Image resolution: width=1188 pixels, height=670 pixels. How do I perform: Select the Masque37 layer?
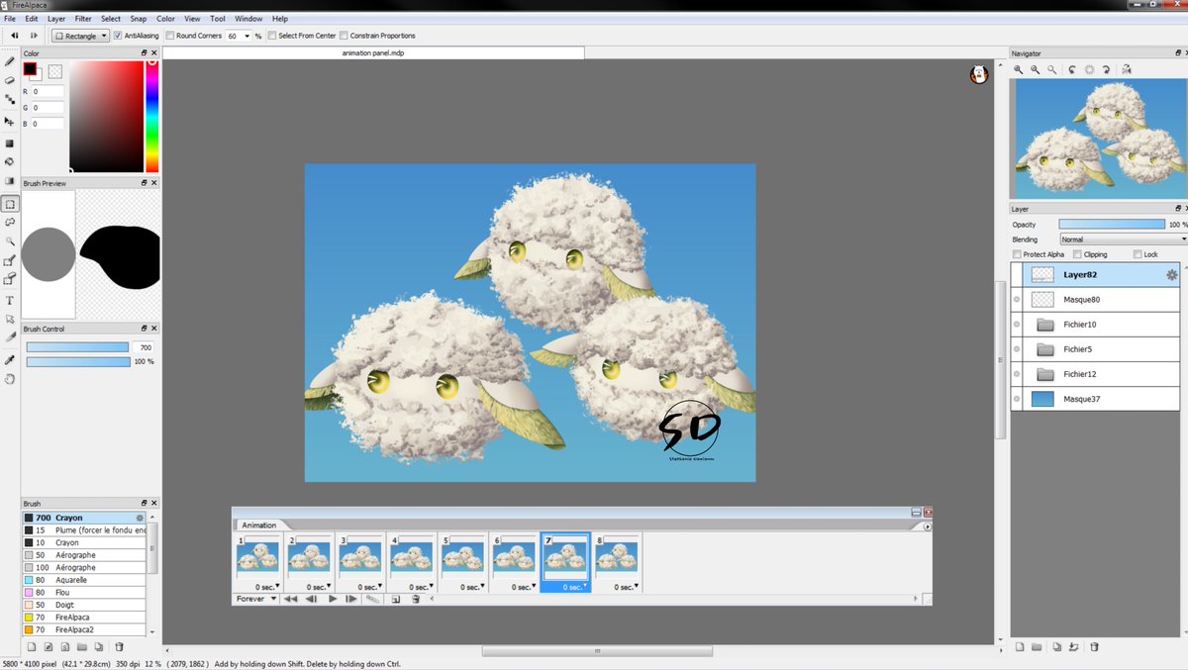pyautogui.click(x=1096, y=399)
